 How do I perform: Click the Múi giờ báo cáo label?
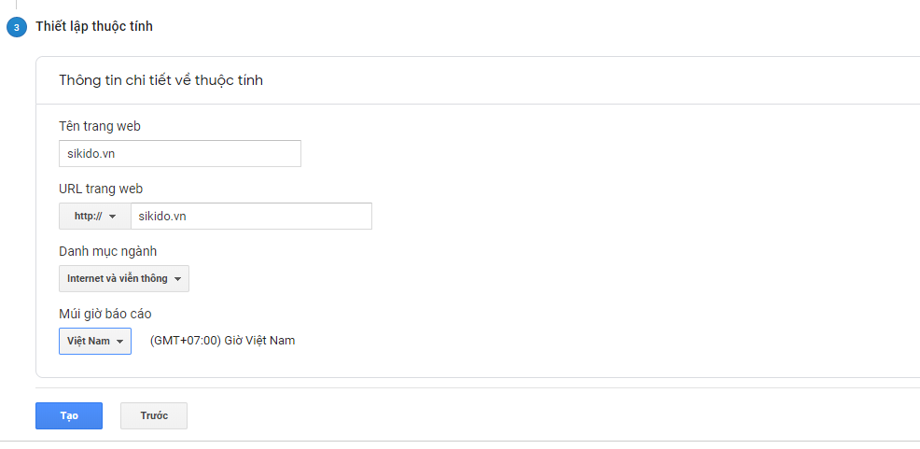pos(105,314)
